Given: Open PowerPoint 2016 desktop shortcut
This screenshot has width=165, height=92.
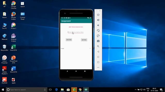Looking at the screenshot, I should (13, 60).
